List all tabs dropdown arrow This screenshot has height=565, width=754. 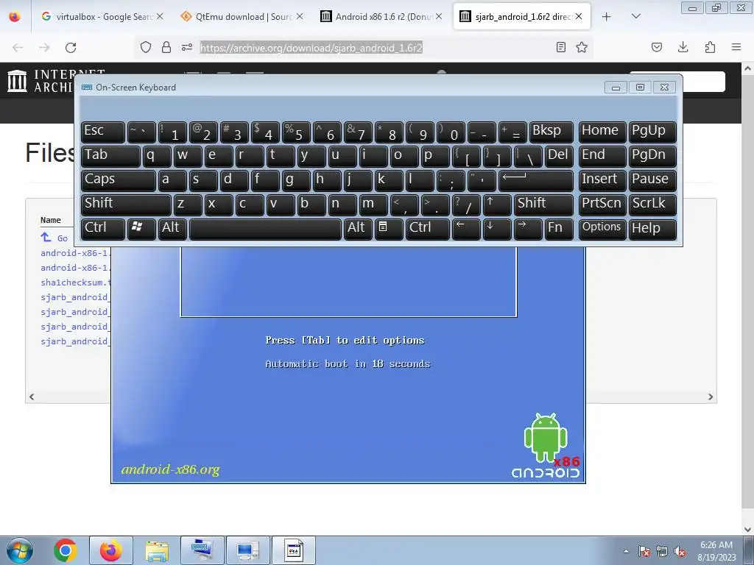click(635, 16)
